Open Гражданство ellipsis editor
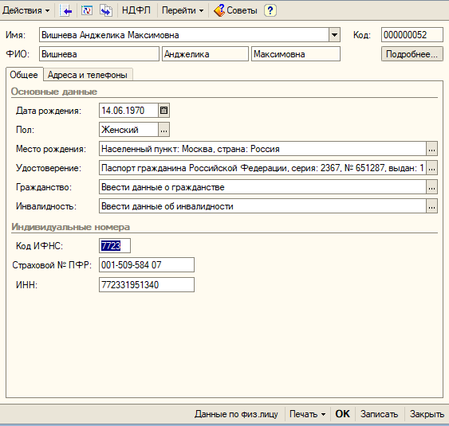This screenshot has height=426, width=449. point(431,187)
